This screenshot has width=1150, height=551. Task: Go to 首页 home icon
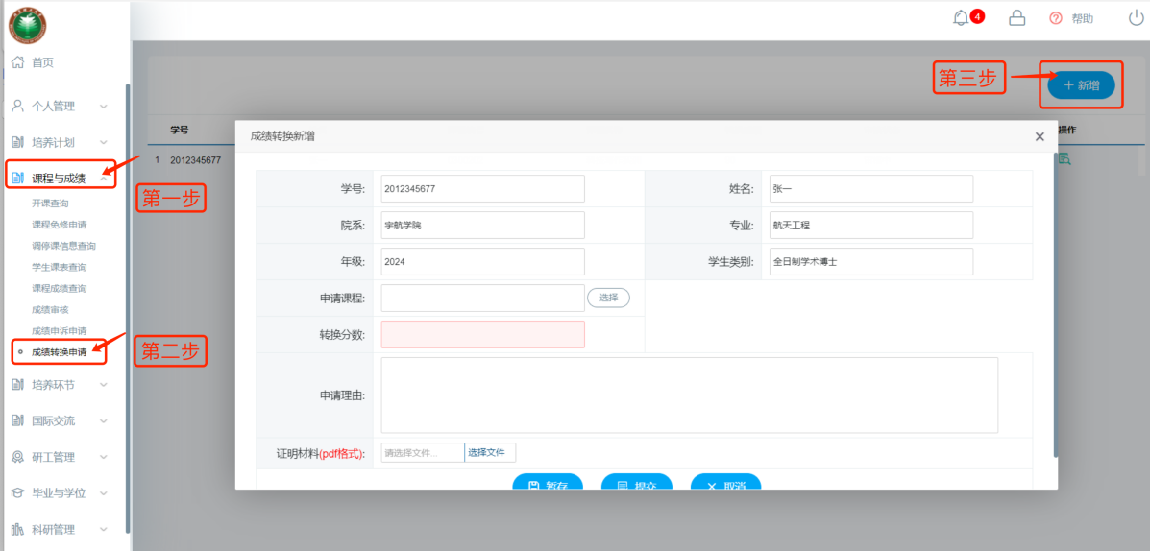coord(17,62)
